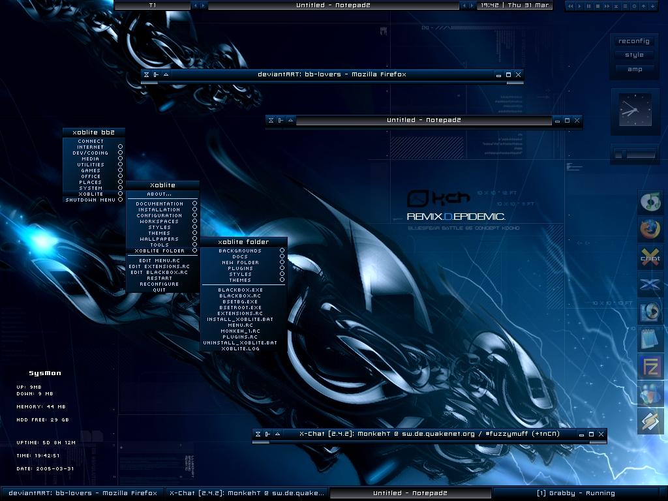668x501 pixels.
Task: Click the Memory: 44 MB SysMon line
Action: (41, 407)
